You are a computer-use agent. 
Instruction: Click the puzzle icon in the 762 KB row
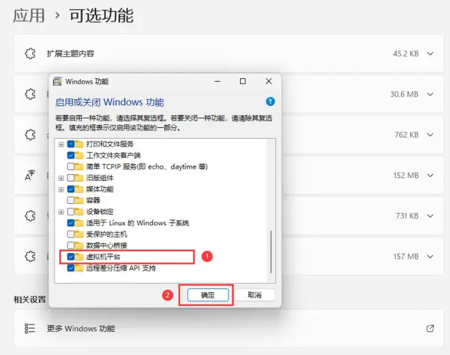click(x=30, y=135)
